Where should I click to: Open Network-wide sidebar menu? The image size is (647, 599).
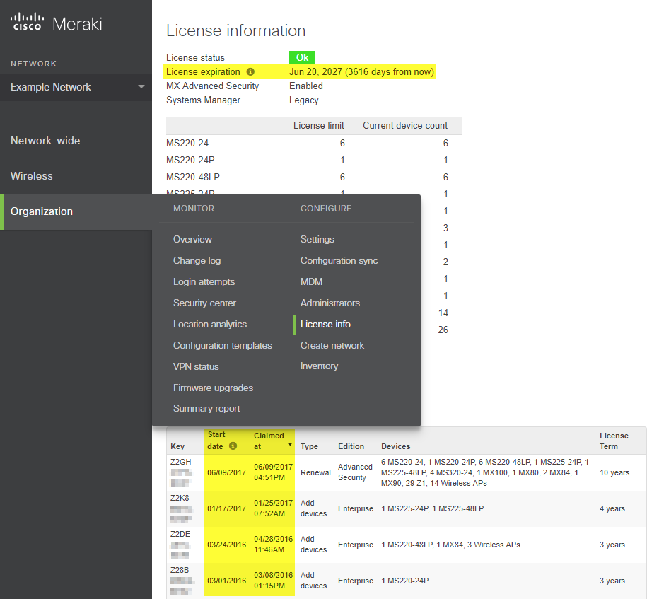tap(45, 141)
